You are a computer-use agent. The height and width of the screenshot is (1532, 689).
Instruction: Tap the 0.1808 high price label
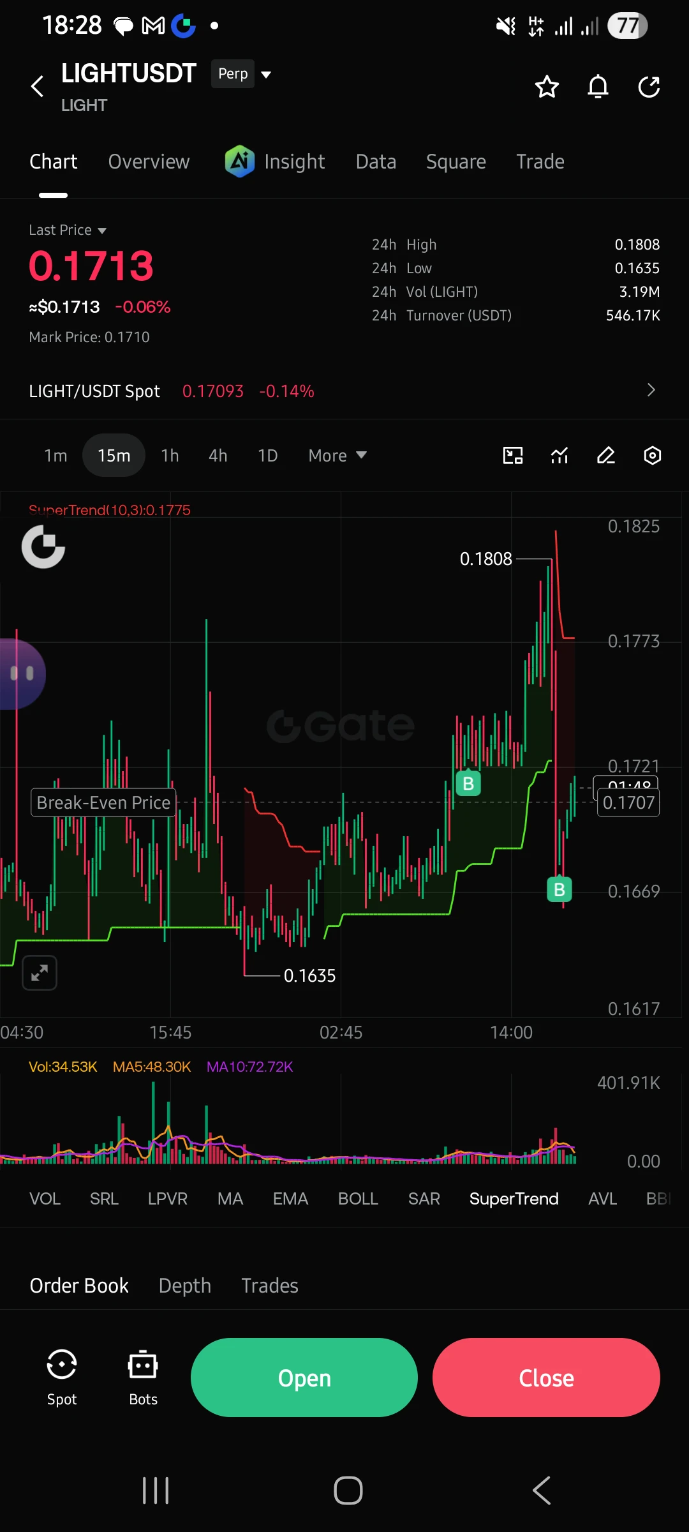(485, 559)
